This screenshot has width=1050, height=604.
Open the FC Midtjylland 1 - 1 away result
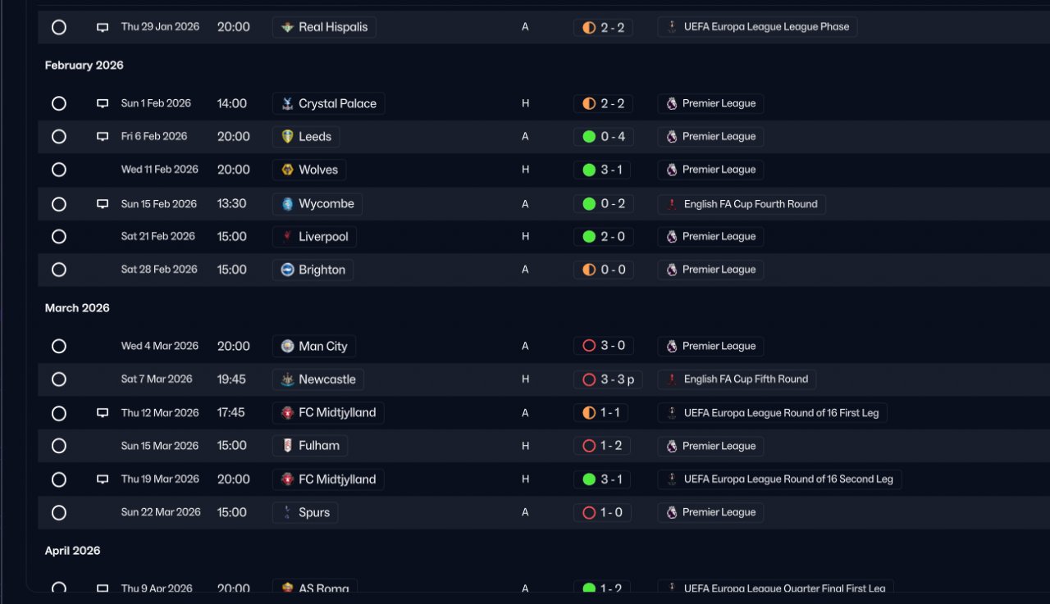[603, 413]
